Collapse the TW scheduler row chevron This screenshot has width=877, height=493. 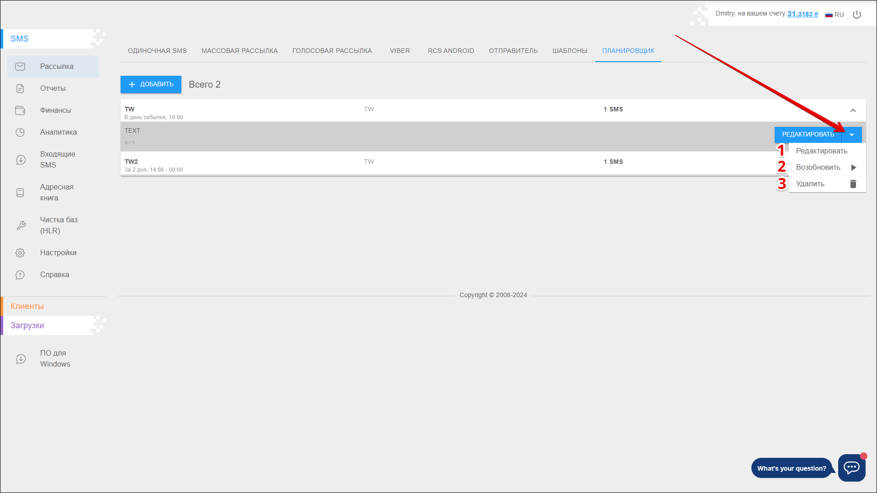coord(853,110)
